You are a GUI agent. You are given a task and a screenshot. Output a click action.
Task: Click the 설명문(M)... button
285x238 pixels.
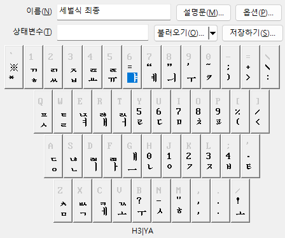pos(204,13)
